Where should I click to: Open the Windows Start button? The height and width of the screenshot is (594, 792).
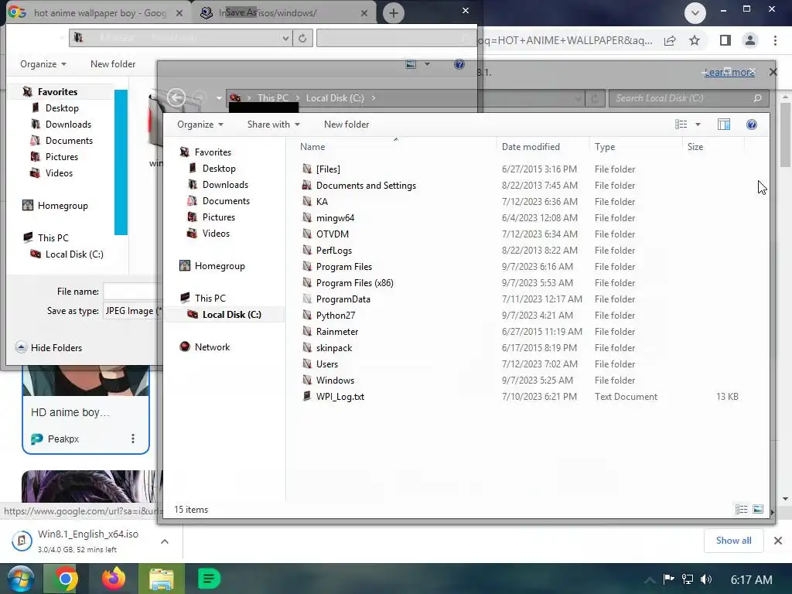pos(20,579)
